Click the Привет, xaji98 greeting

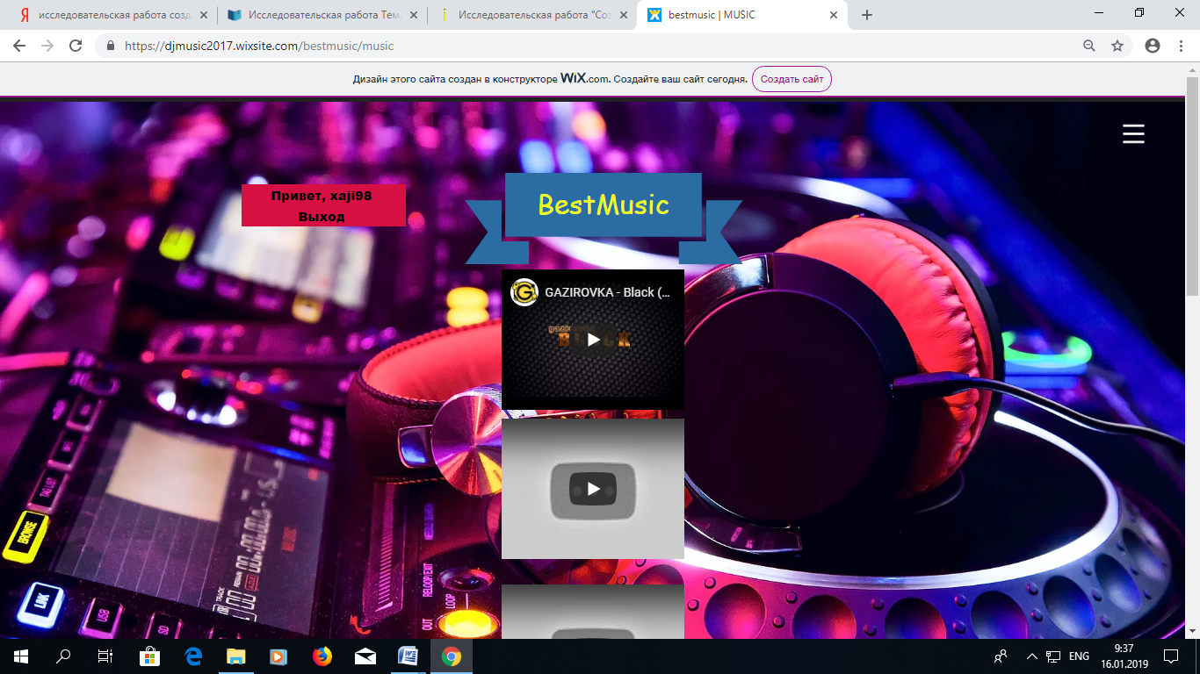(322, 196)
